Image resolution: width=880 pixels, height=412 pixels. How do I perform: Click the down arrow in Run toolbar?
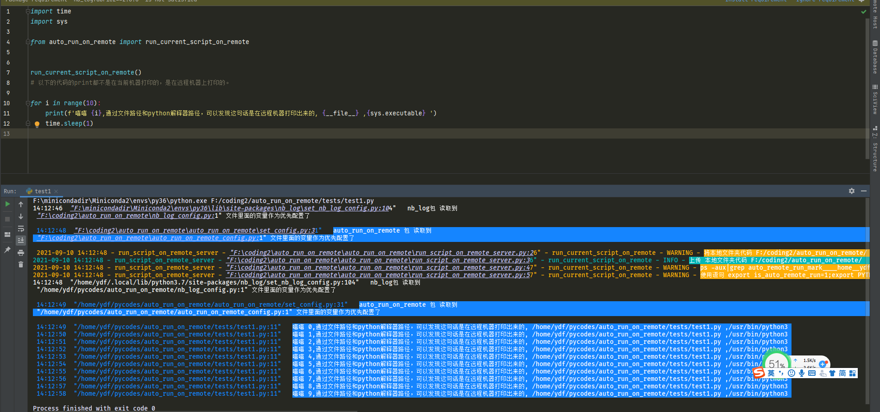[x=21, y=216]
